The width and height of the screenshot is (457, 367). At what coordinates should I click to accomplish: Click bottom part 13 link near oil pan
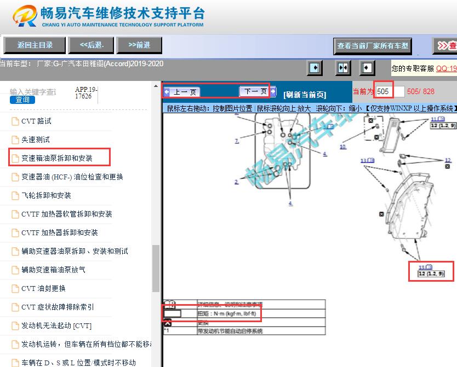425,267
